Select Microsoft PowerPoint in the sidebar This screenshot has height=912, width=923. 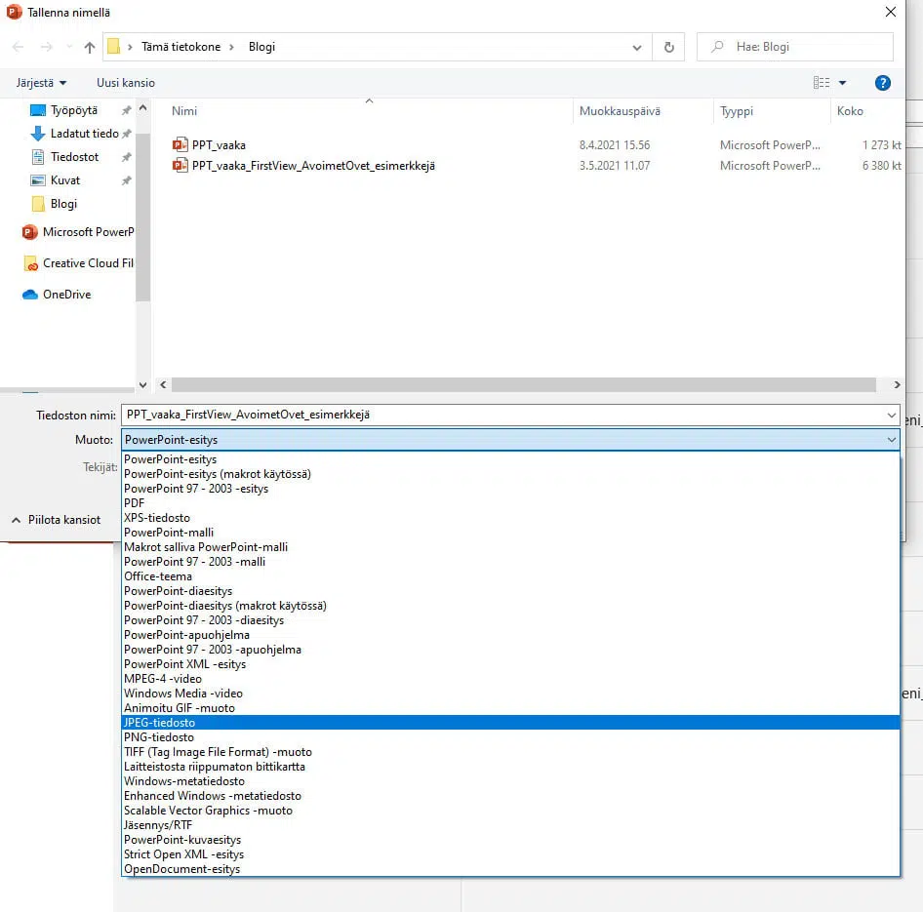tap(78, 232)
